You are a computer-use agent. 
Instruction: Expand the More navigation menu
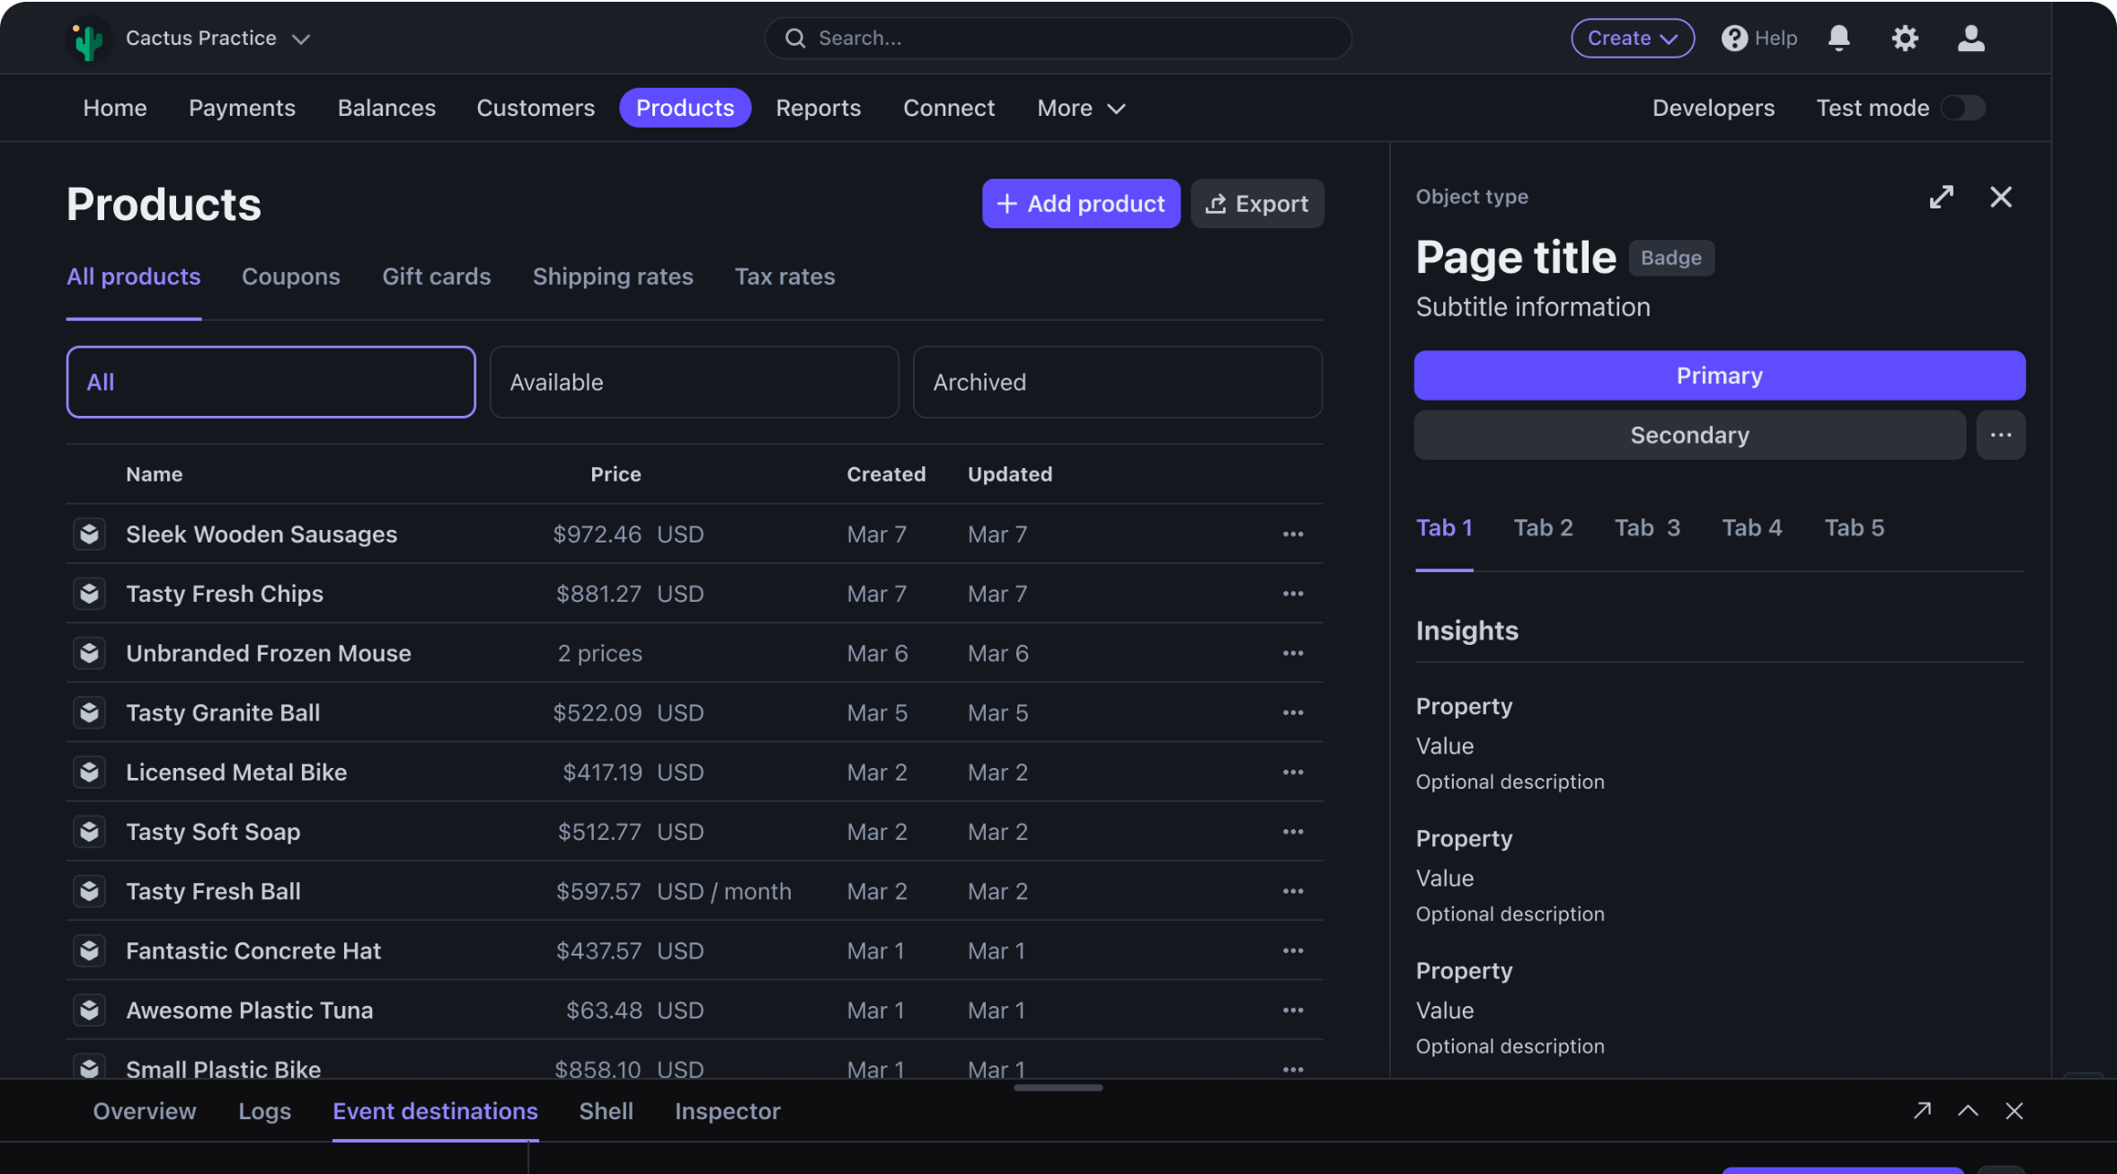(1081, 108)
